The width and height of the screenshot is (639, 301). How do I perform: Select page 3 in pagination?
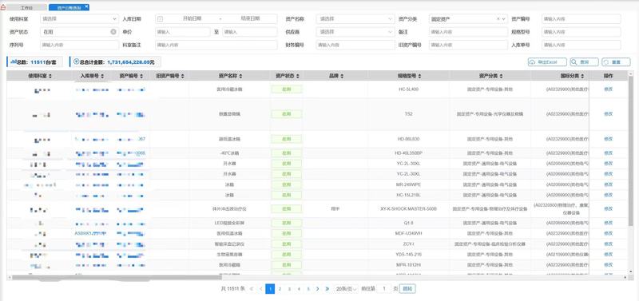289,289
